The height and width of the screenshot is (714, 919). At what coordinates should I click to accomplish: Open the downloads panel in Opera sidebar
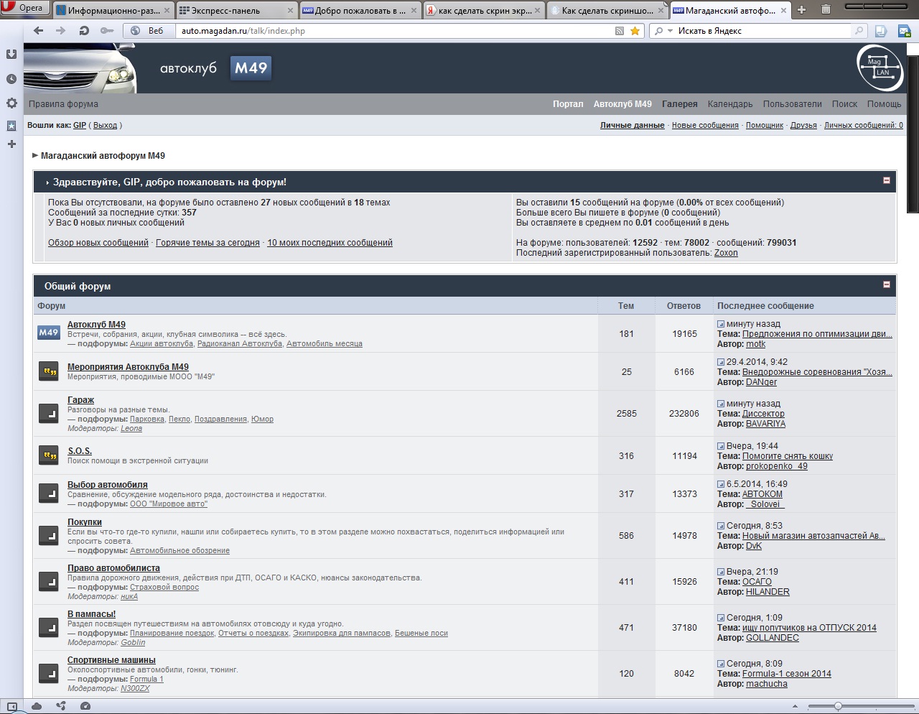coord(11,55)
